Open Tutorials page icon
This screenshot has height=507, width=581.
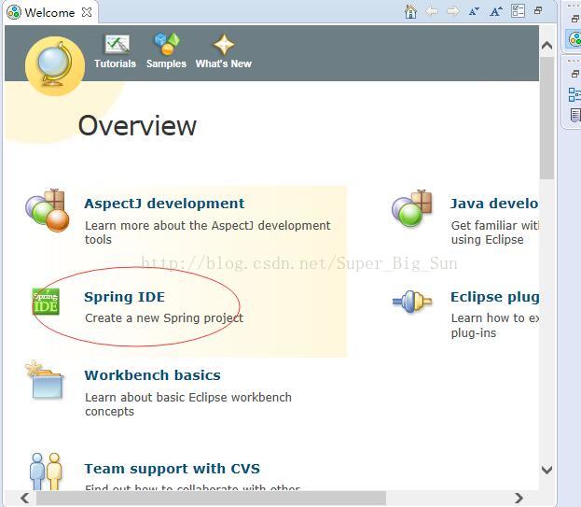point(118,44)
